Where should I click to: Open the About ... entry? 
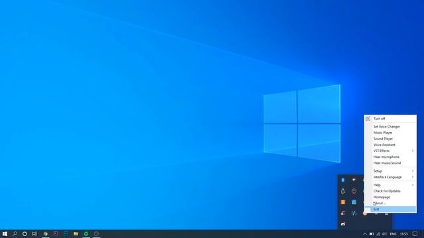pyautogui.click(x=390, y=203)
